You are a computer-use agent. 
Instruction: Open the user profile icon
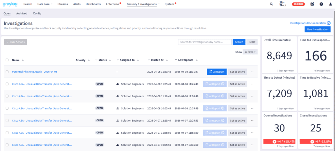coord(330,4)
